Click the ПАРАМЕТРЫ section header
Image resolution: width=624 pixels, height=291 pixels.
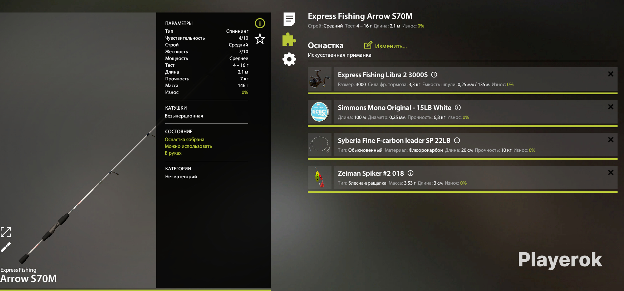click(x=179, y=23)
